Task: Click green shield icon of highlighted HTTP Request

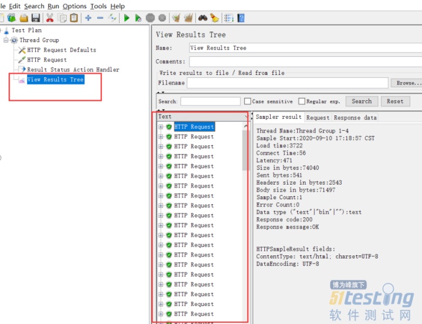Action: [x=169, y=127]
